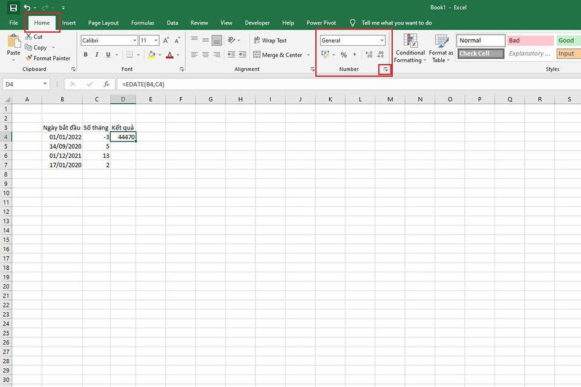Increase decimal places
Viewport: 581px width, 387px height.
(x=369, y=54)
